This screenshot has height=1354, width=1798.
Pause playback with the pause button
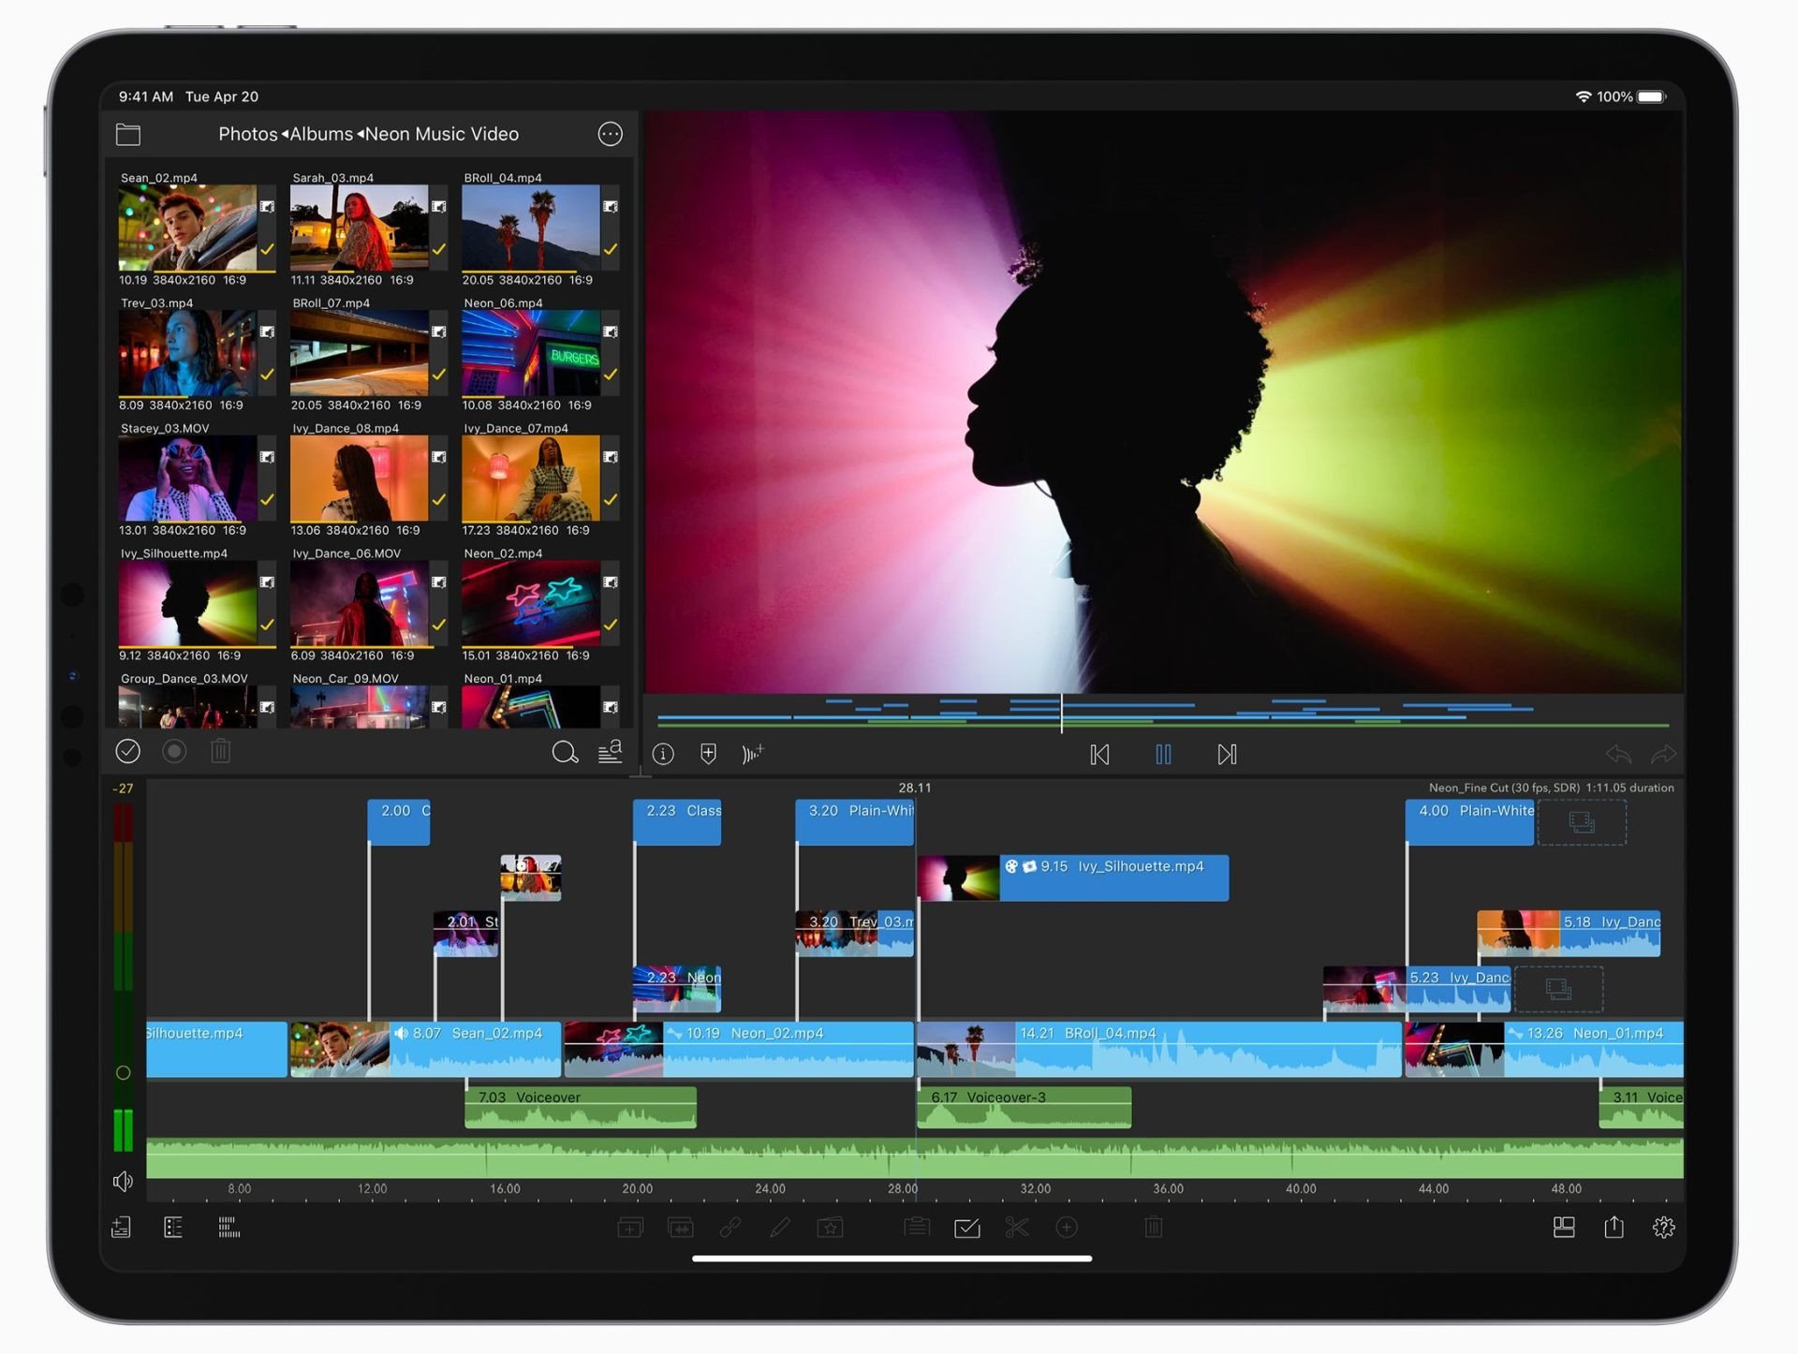(x=1163, y=754)
